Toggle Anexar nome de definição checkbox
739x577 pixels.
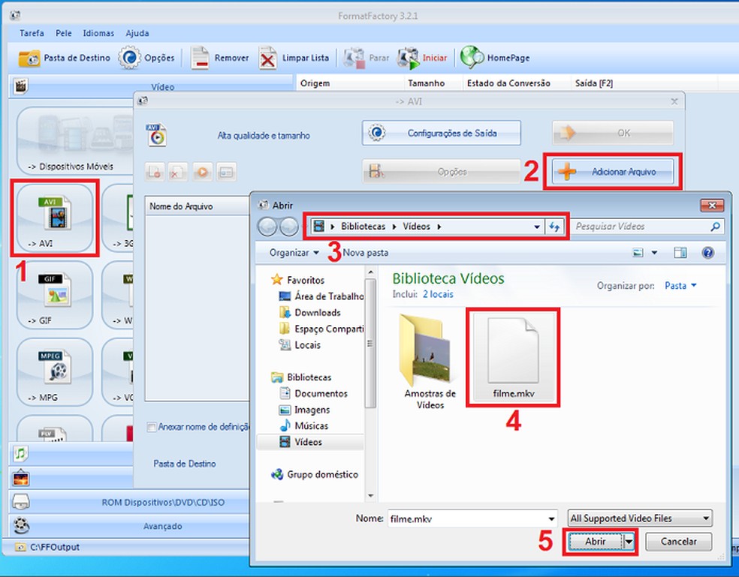pos(151,427)
